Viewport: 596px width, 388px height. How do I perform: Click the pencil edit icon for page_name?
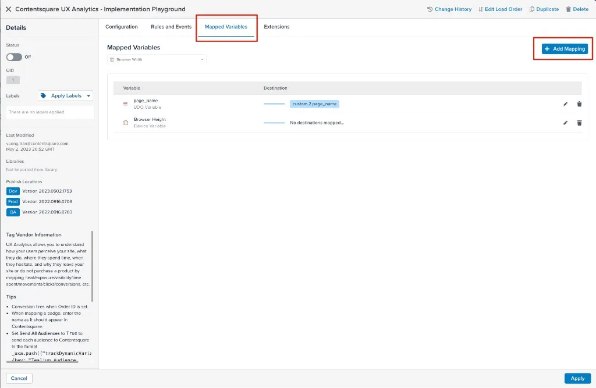pyautogui.click(x=565, y=104)
